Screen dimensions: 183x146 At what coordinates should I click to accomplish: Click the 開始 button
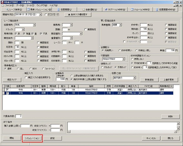[x=12, y=138]
